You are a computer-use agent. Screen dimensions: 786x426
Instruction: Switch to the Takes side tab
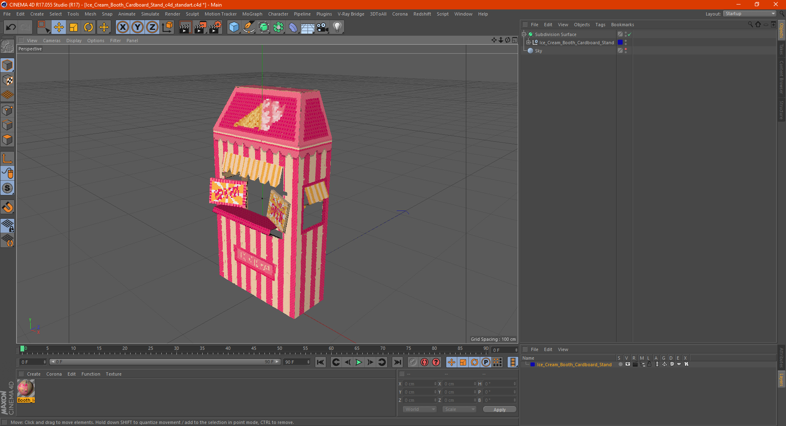(x=781, y=50)
